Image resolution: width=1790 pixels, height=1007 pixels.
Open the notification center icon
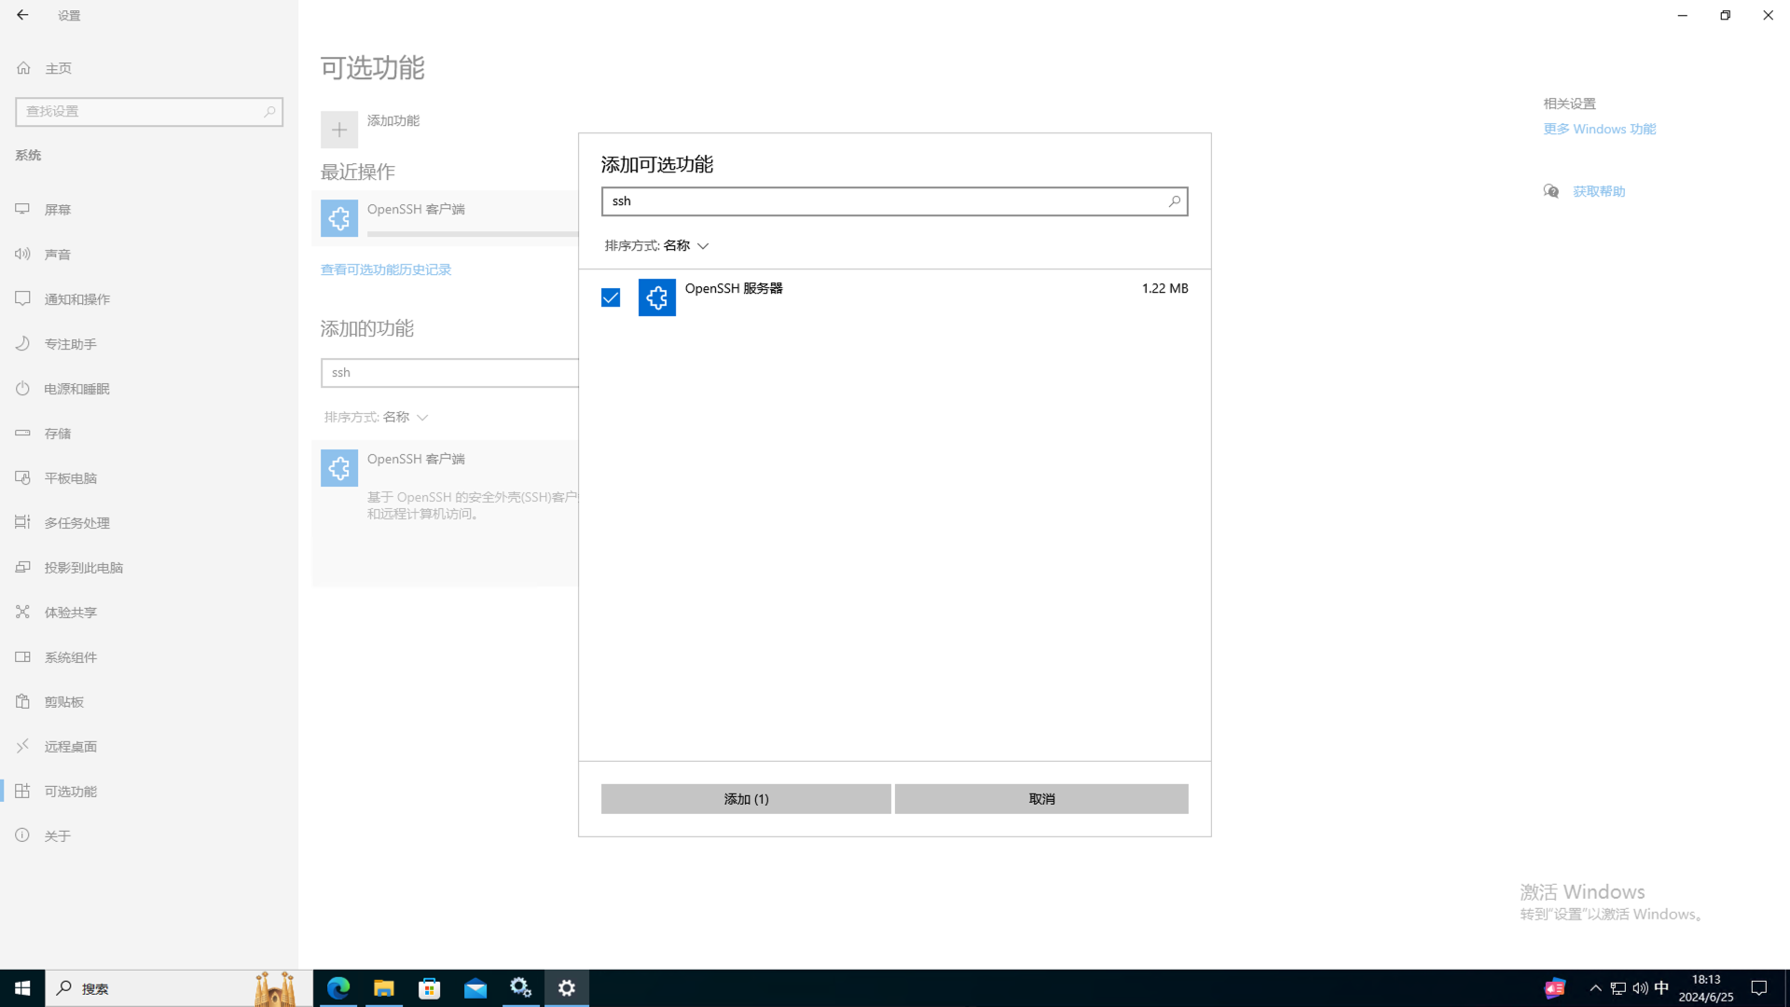point(1759,988)
